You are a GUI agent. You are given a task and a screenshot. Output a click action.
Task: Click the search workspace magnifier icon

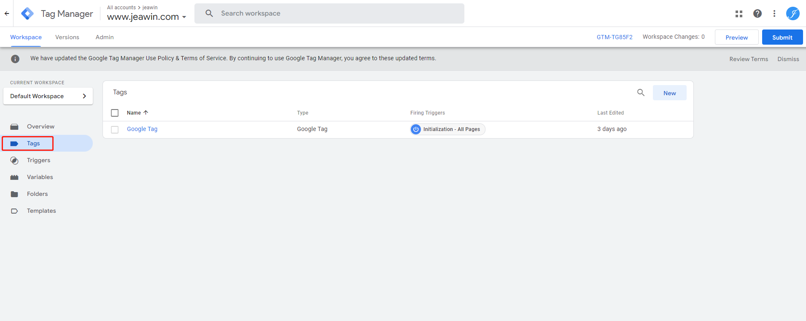(209, 13)
